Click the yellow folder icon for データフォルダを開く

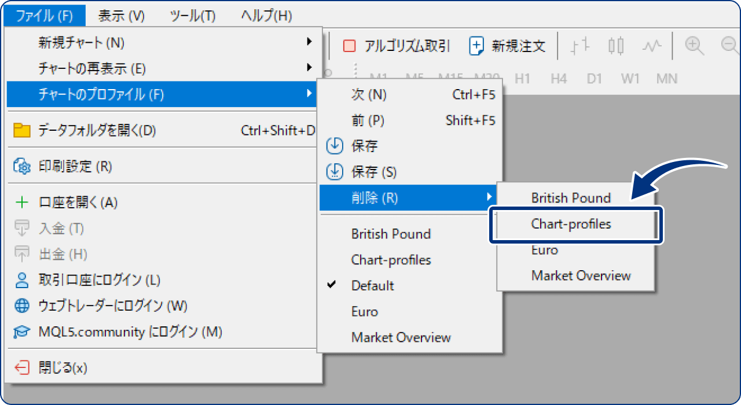coord(22,130)
